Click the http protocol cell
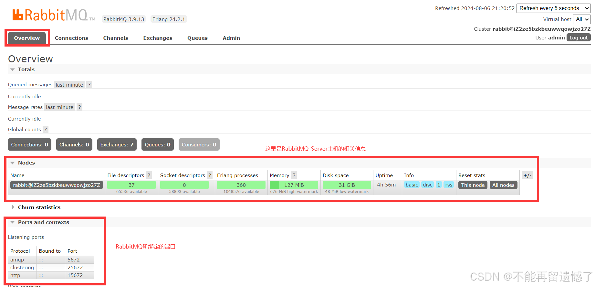The height and width of the screenshot is (287, 595). tap(22, 275)
